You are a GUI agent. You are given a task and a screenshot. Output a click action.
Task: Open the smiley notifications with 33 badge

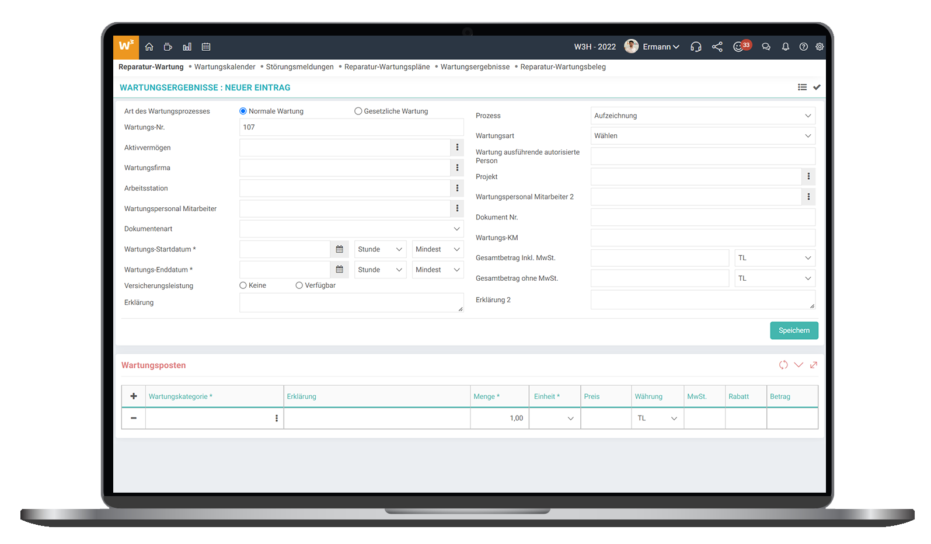[x=741, y=46]
